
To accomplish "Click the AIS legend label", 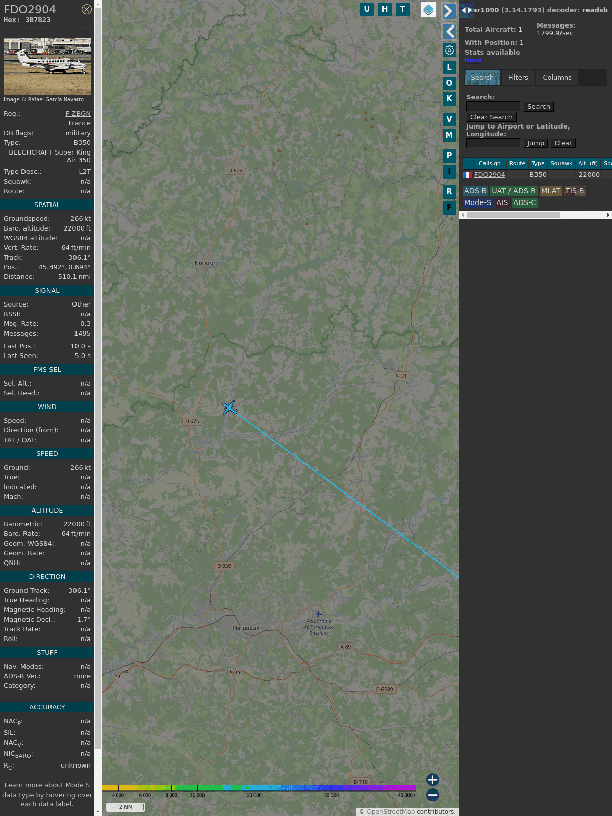I will [x=502, y=203].
